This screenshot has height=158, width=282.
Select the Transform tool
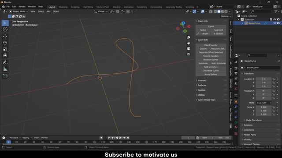[x=5, y=55]
